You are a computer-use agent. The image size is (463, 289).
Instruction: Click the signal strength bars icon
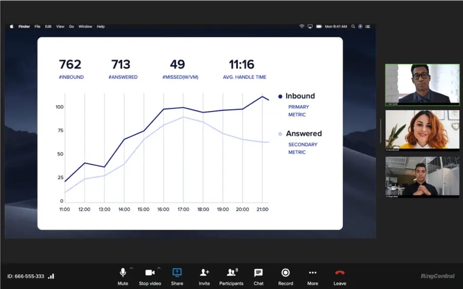click(51, 276)
